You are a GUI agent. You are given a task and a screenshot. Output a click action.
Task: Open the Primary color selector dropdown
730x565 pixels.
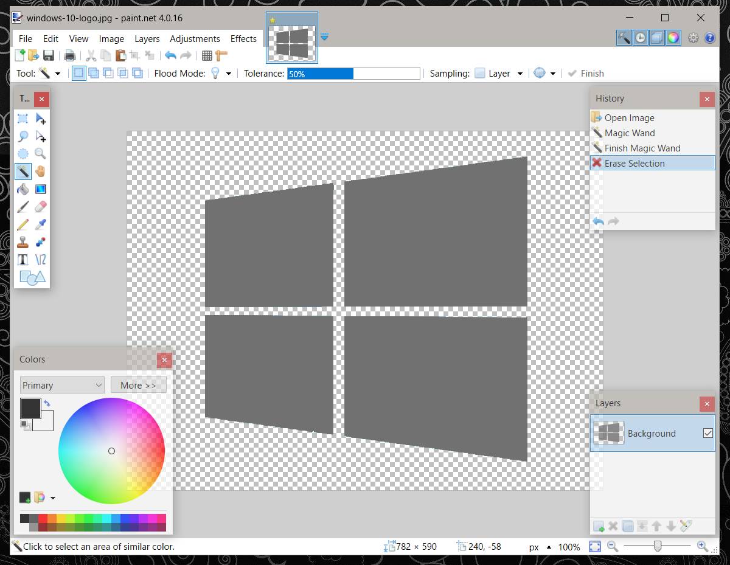point(61,385)
